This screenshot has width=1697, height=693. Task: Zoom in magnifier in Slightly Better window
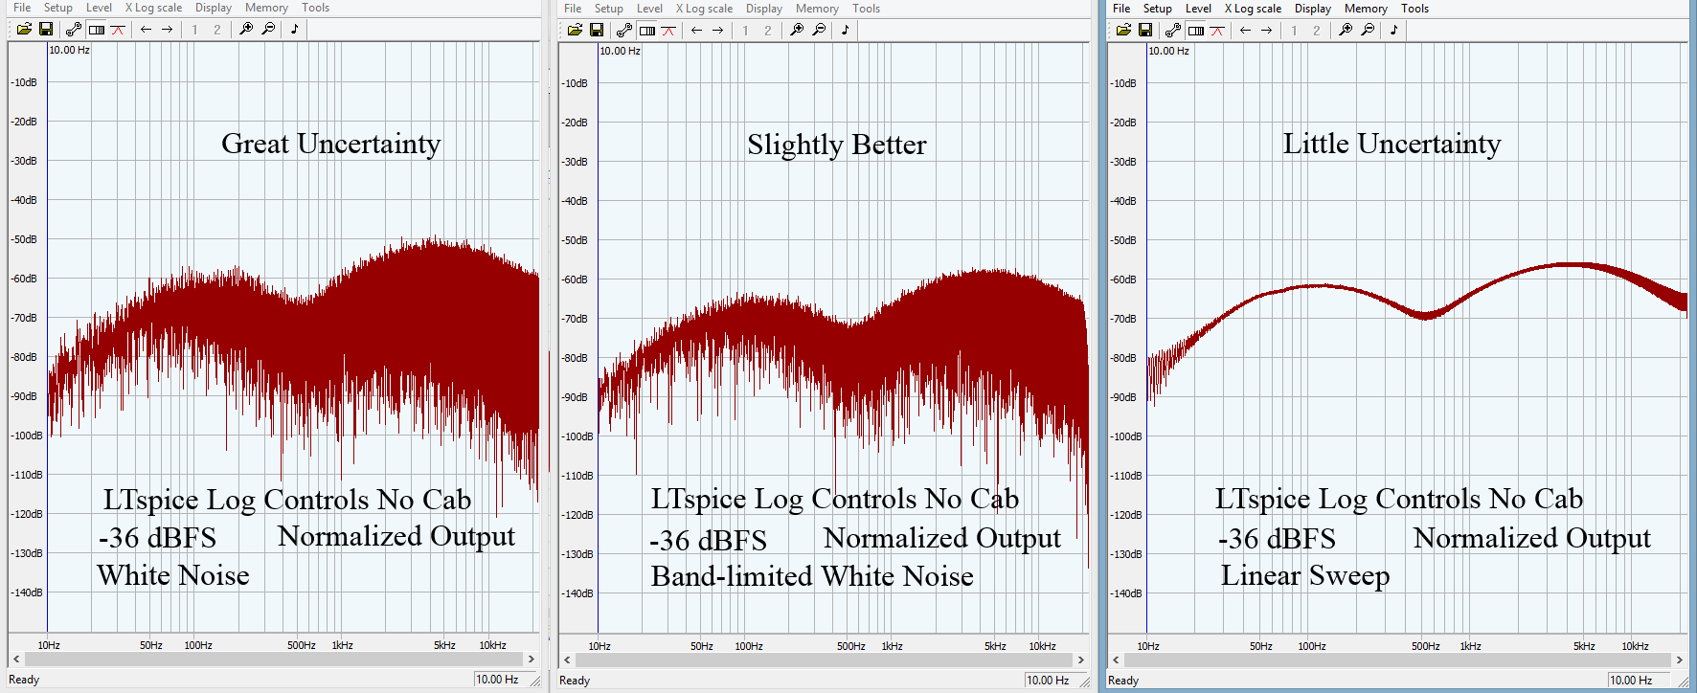click(797, 30)
